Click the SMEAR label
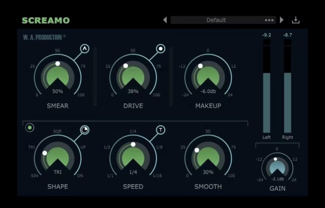325x208 pixels. [58, 106]
